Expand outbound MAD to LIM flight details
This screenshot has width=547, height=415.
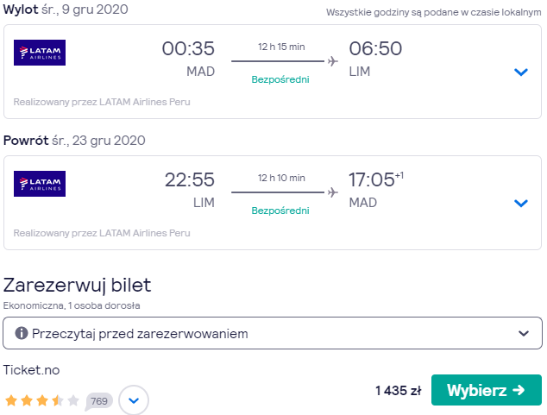521,72
